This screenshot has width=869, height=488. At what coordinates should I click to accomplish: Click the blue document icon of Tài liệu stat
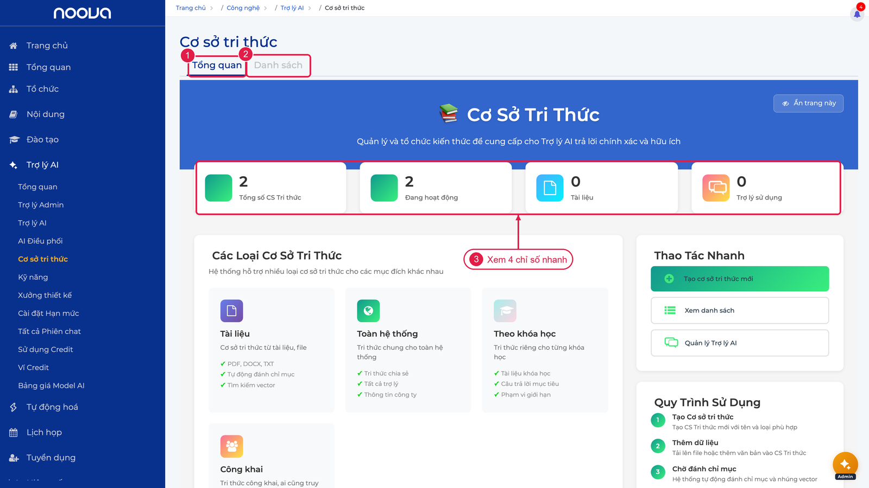(550, 188)
